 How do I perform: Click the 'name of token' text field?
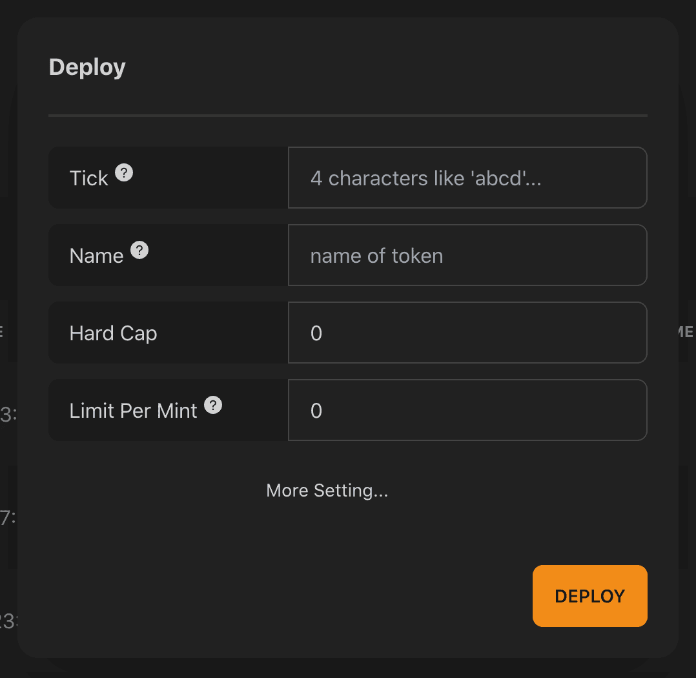coord(467,255)
